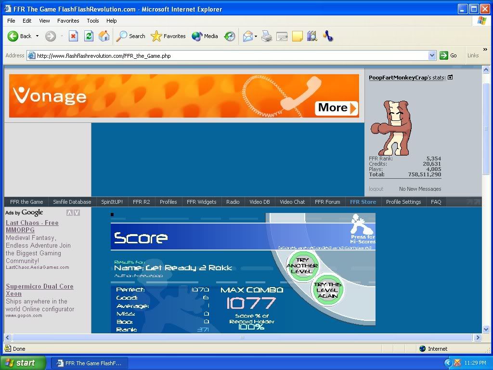The width and height of the screenshot is (493, 370).
Task: Click the Print icon in toolbar
Action: (x=267, y=36)
